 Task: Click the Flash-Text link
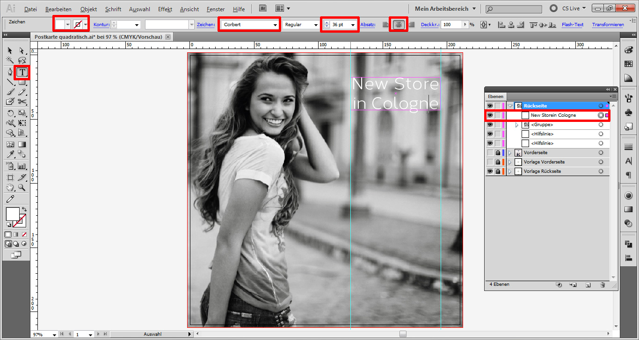point(572,25)
